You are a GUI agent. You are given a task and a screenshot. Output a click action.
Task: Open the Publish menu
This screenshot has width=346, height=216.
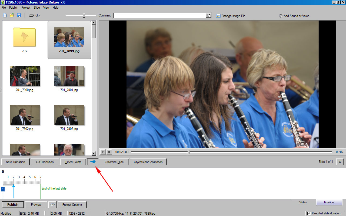tap(14, 8)
